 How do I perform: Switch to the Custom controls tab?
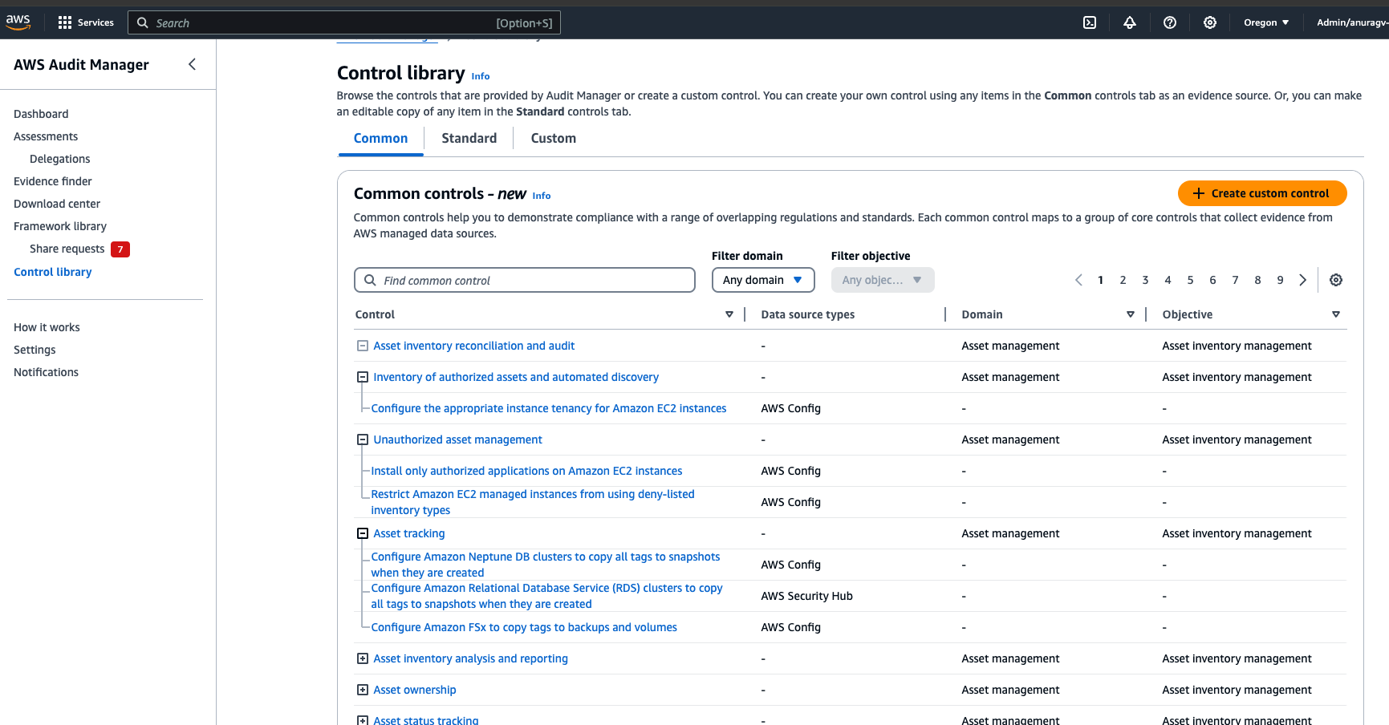(553, 138)
